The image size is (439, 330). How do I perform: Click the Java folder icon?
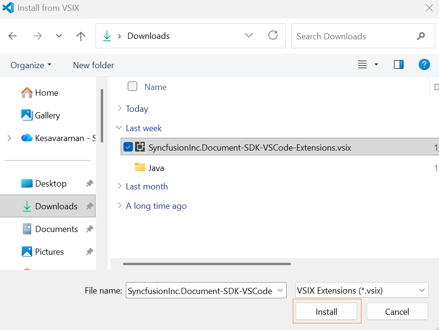click(140, 167)
